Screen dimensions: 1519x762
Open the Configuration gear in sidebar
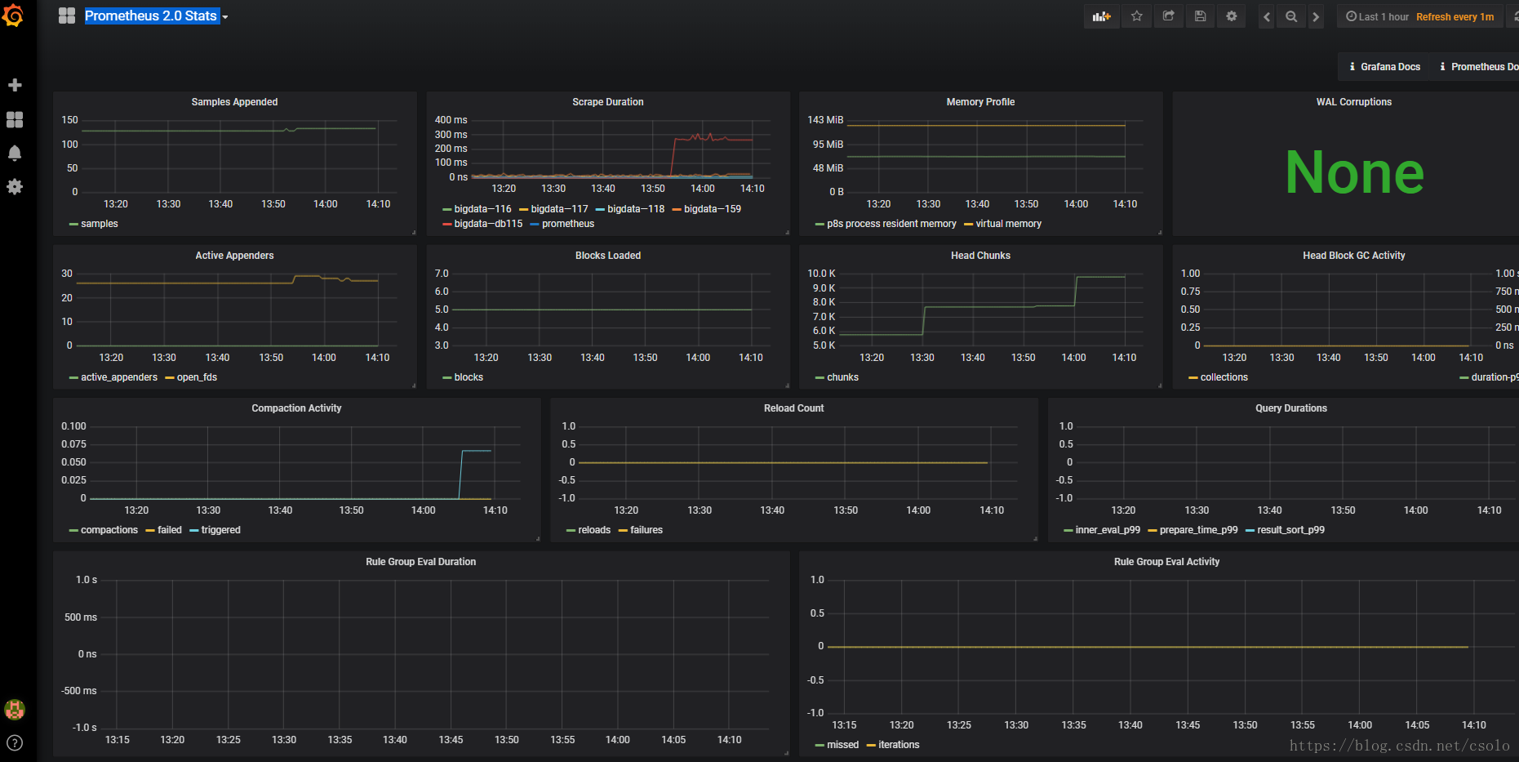click(15, 186)
